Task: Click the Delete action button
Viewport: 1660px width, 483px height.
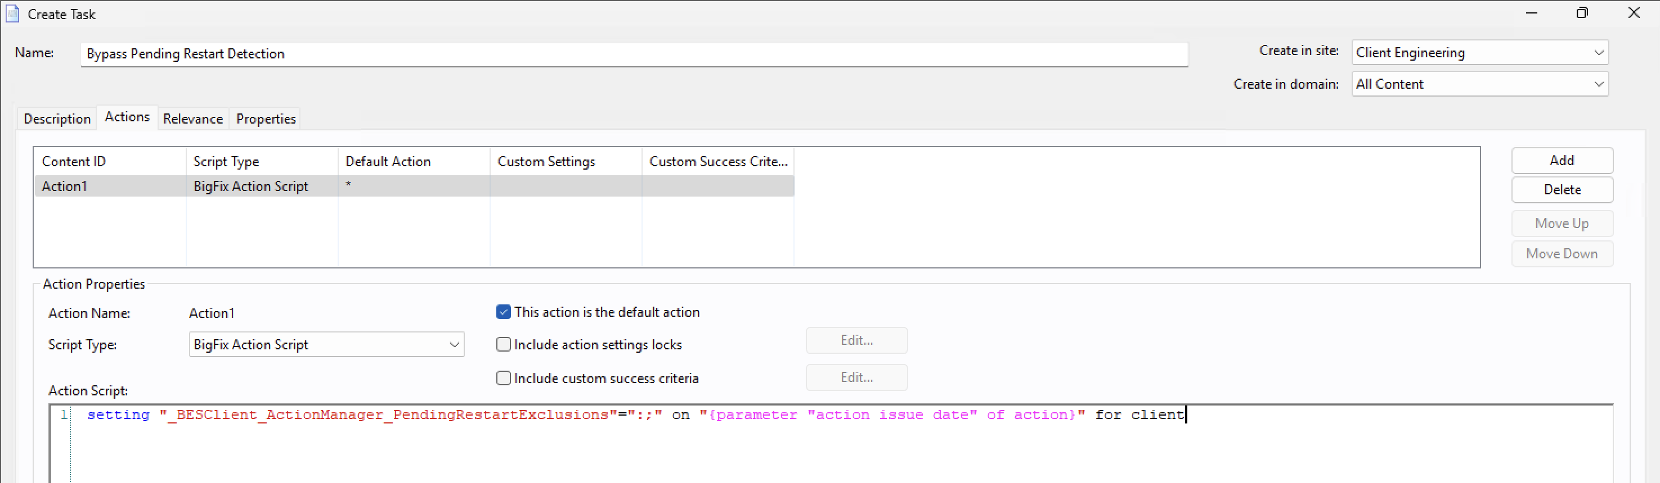Action: tap(1562, 190)
